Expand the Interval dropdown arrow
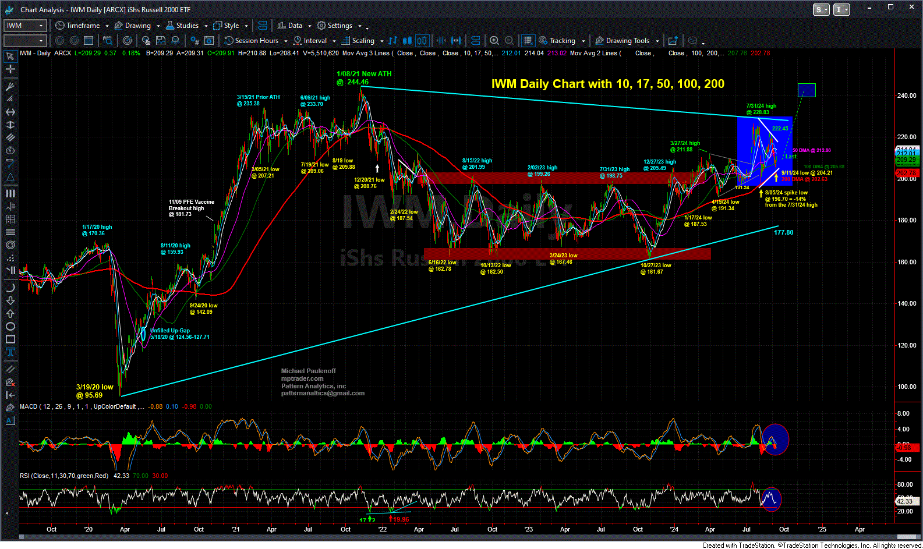Screen dimensions: 923x549 334,41
